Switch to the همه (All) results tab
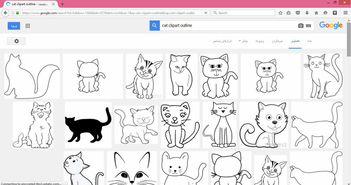The width and height of the screenshot is (351, 185). click(x=309, y=41)
